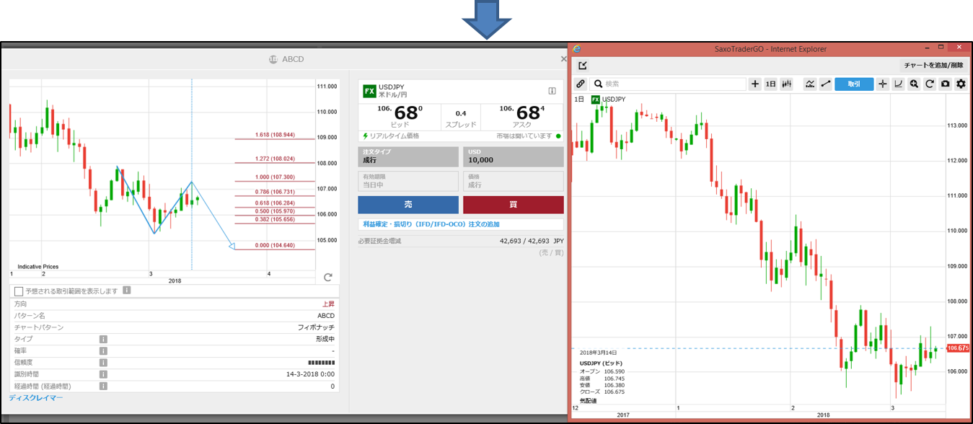973x424 pixels.
Task: Click the ABCD title icon in dialog header
Action: point(273,59)
